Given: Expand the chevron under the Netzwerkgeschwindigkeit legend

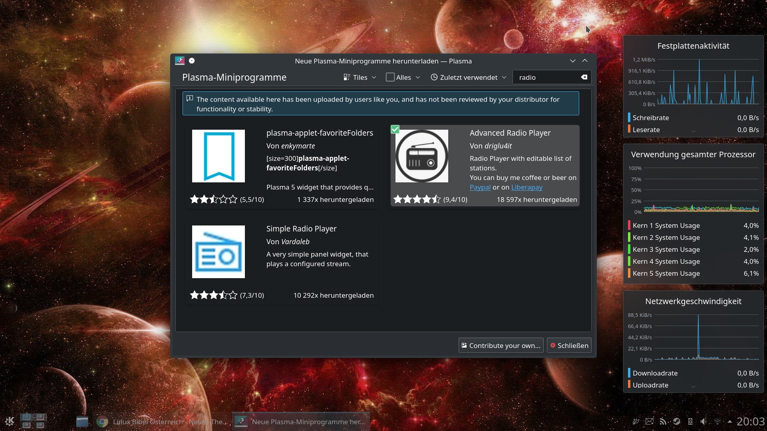Looking at the screenshot, I should coord(693,386).
